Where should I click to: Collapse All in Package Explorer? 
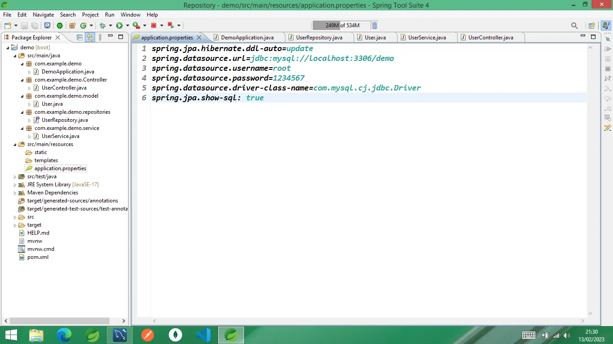click(x=80, y=38)
